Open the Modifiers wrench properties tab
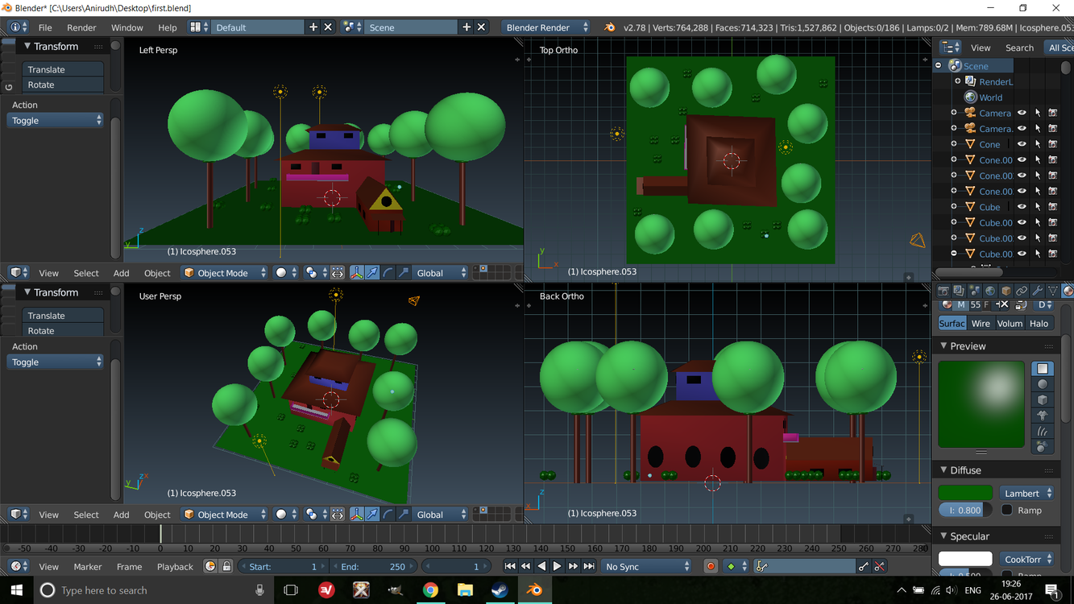The height and width of the screenshot is (604, 1074). [1037, 291]
